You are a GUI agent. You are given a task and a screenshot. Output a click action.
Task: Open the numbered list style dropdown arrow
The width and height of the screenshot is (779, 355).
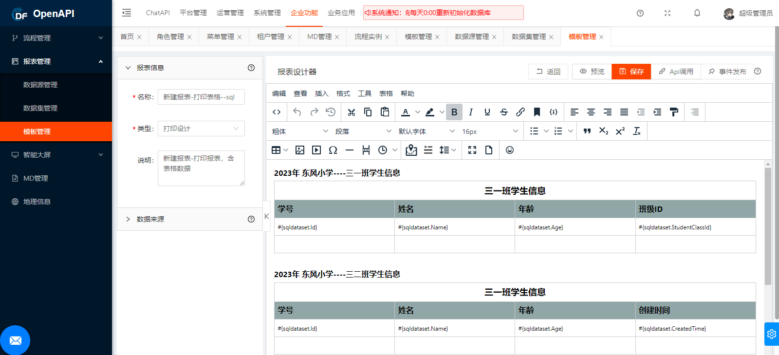click(571, 131)
